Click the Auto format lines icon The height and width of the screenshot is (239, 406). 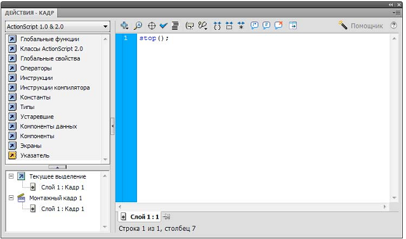(x=175, y=25)
